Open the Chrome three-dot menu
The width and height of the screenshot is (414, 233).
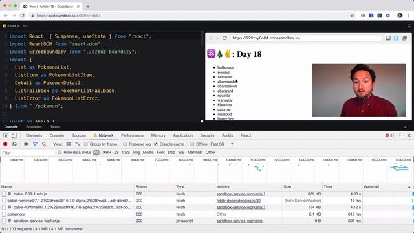coord(408,16)
